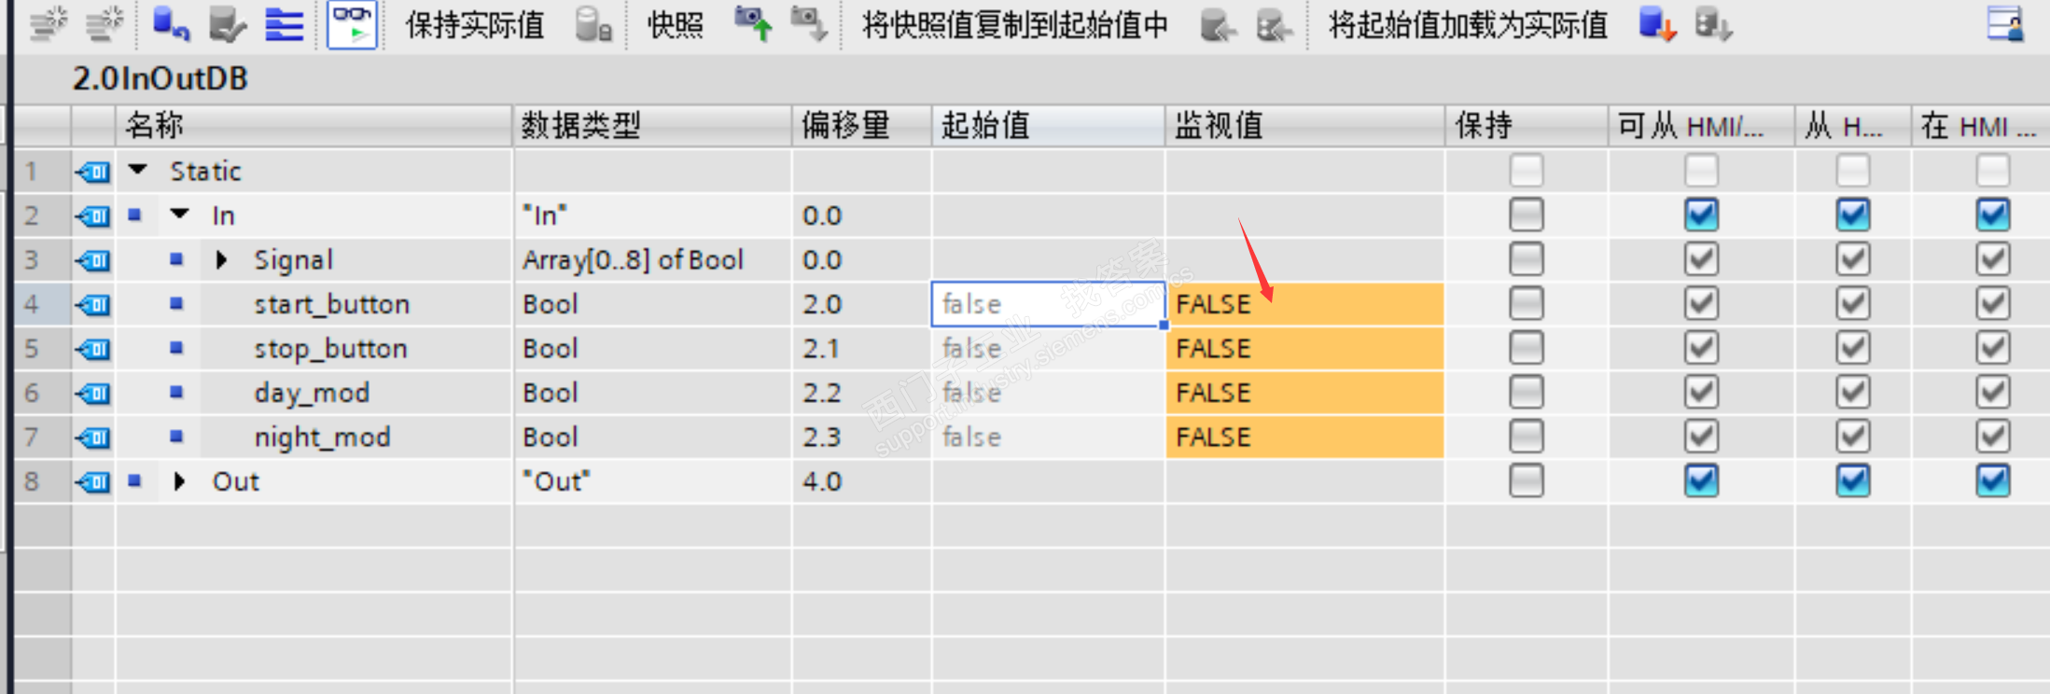
Task: Enable 保持 checkbox for the In row
Action: 1527,215
